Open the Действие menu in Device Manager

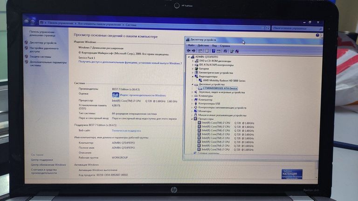pos(203,46)
